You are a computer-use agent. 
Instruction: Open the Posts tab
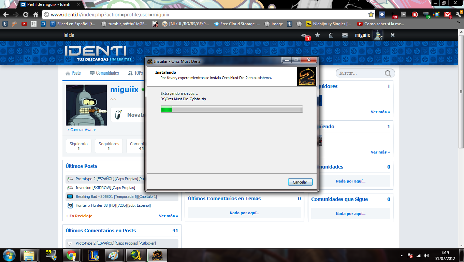tap(73, 73)
